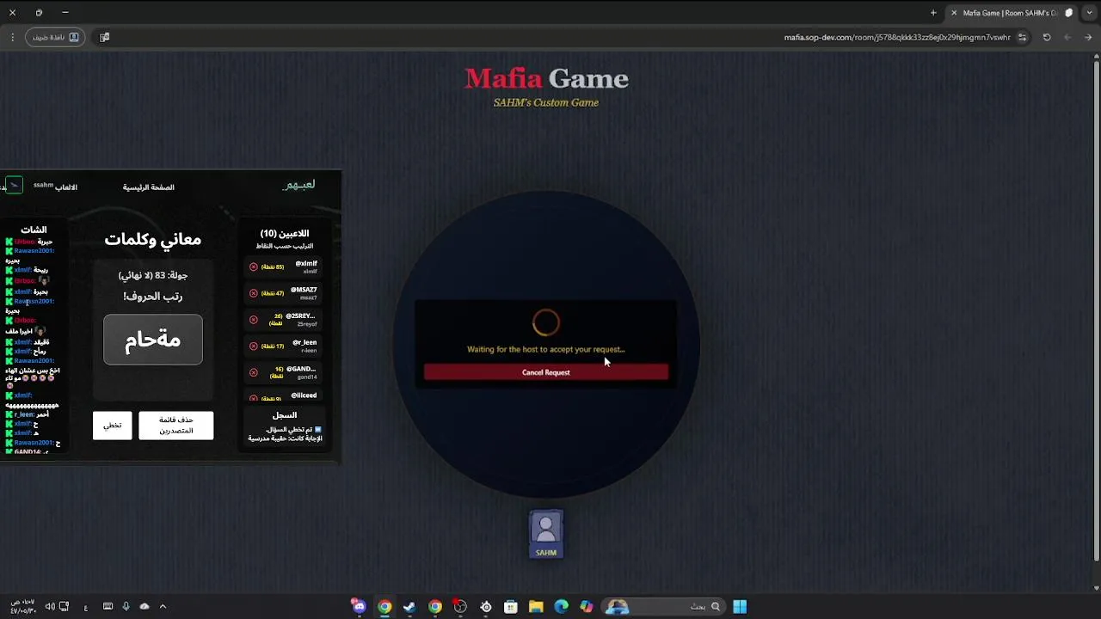Image resolution: width=1101 pixels, height=619 pixels.
Task: Click the لعبهم site logo
Action: coord(299,185)
